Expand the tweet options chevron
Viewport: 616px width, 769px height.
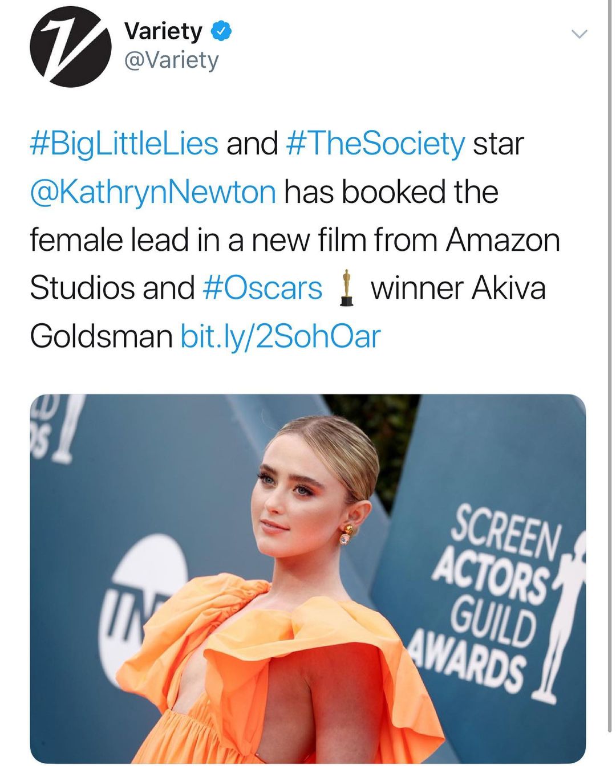579,35
